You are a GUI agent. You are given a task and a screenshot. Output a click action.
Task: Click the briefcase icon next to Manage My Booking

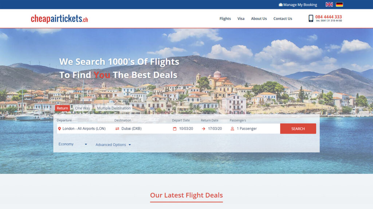(281, 5)
